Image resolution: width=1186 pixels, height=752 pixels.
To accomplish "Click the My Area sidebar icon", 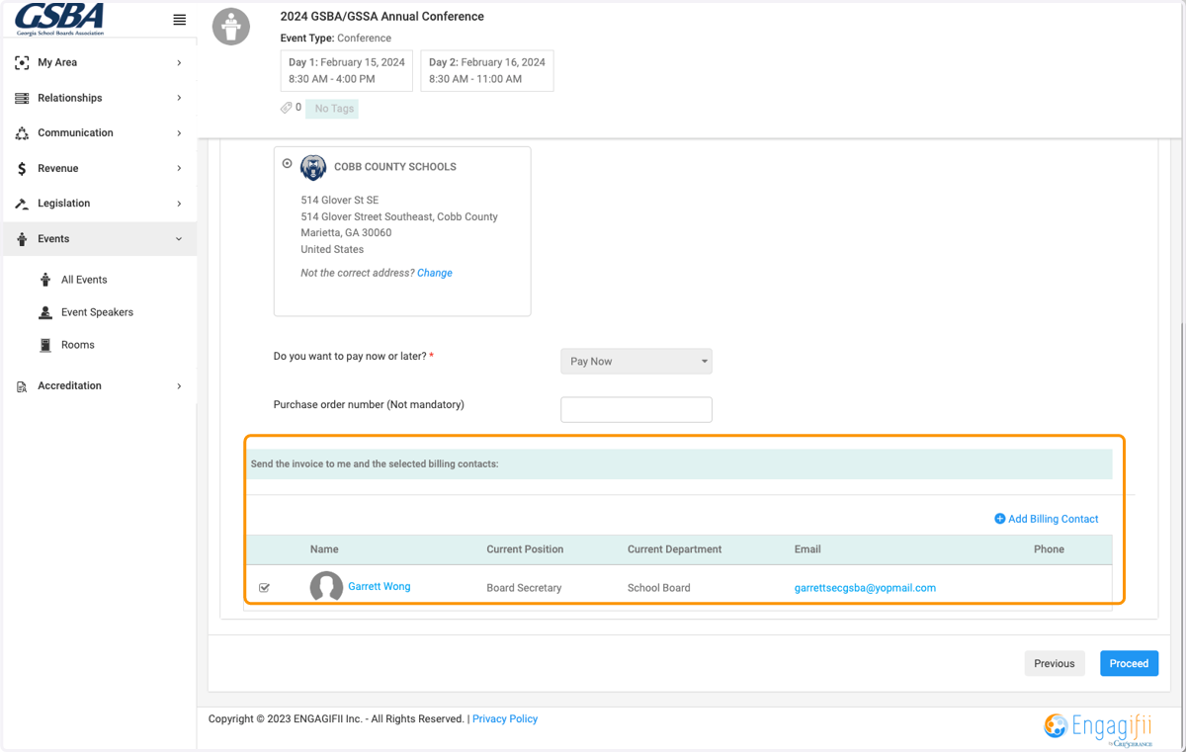I will pyautogui.click(x=22, y=62).
